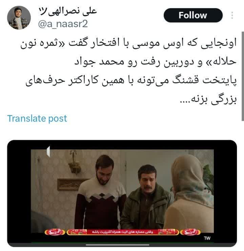Click the white channel logo in video corner
Screen dimensions: 244x251
[x=48, y=151]
